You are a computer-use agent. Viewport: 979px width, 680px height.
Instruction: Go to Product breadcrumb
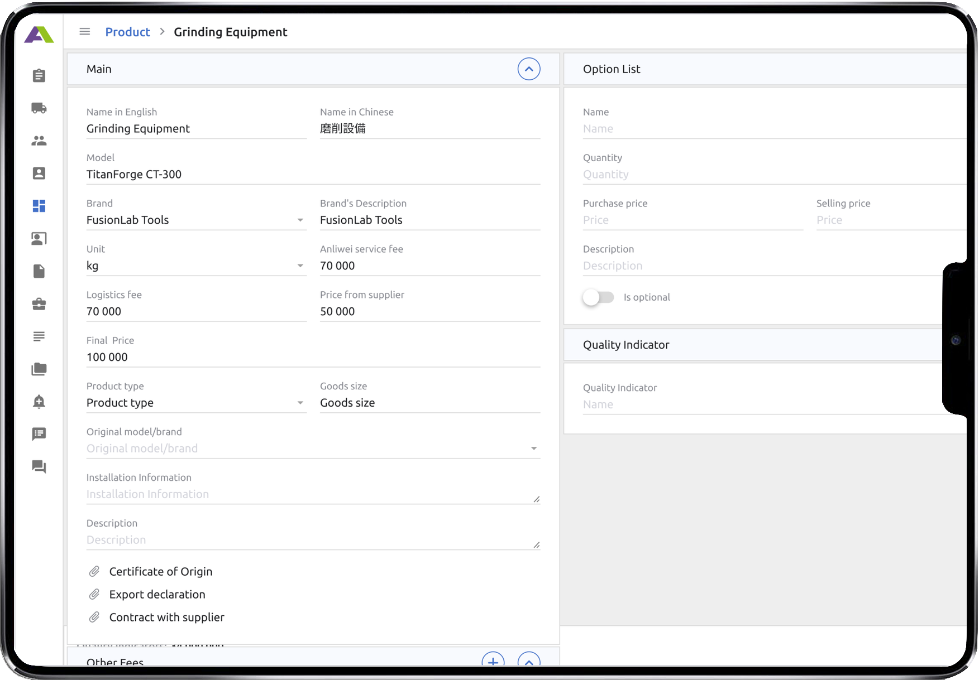tap(127, 32)
